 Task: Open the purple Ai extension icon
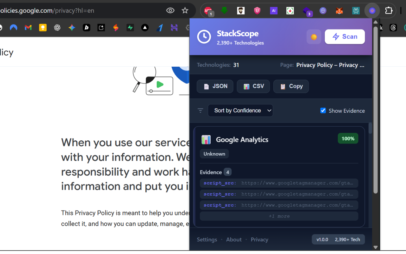pyautogui.click(x=274, y=10)
